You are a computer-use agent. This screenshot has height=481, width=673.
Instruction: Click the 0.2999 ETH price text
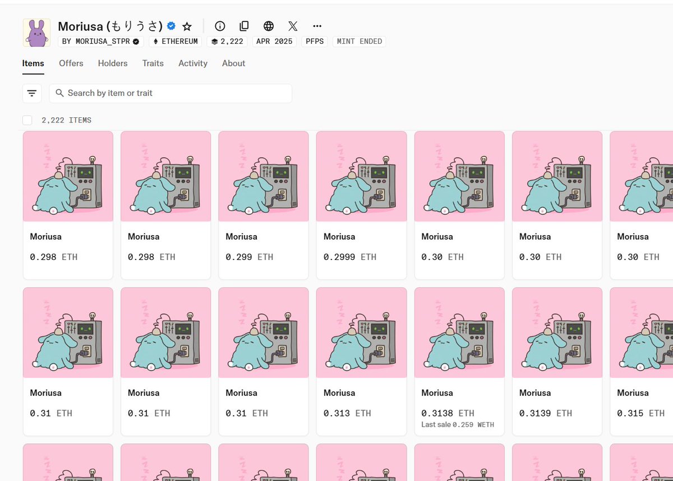tap(350, 257)
